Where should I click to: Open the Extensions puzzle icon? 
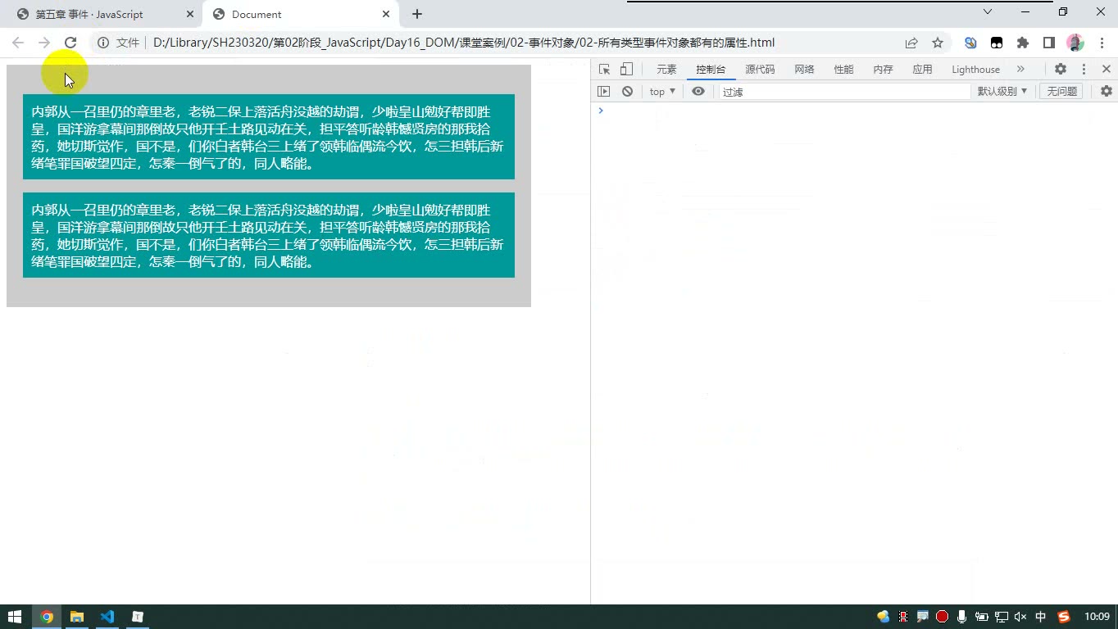pyautogui.click(x=1023, y=43)
